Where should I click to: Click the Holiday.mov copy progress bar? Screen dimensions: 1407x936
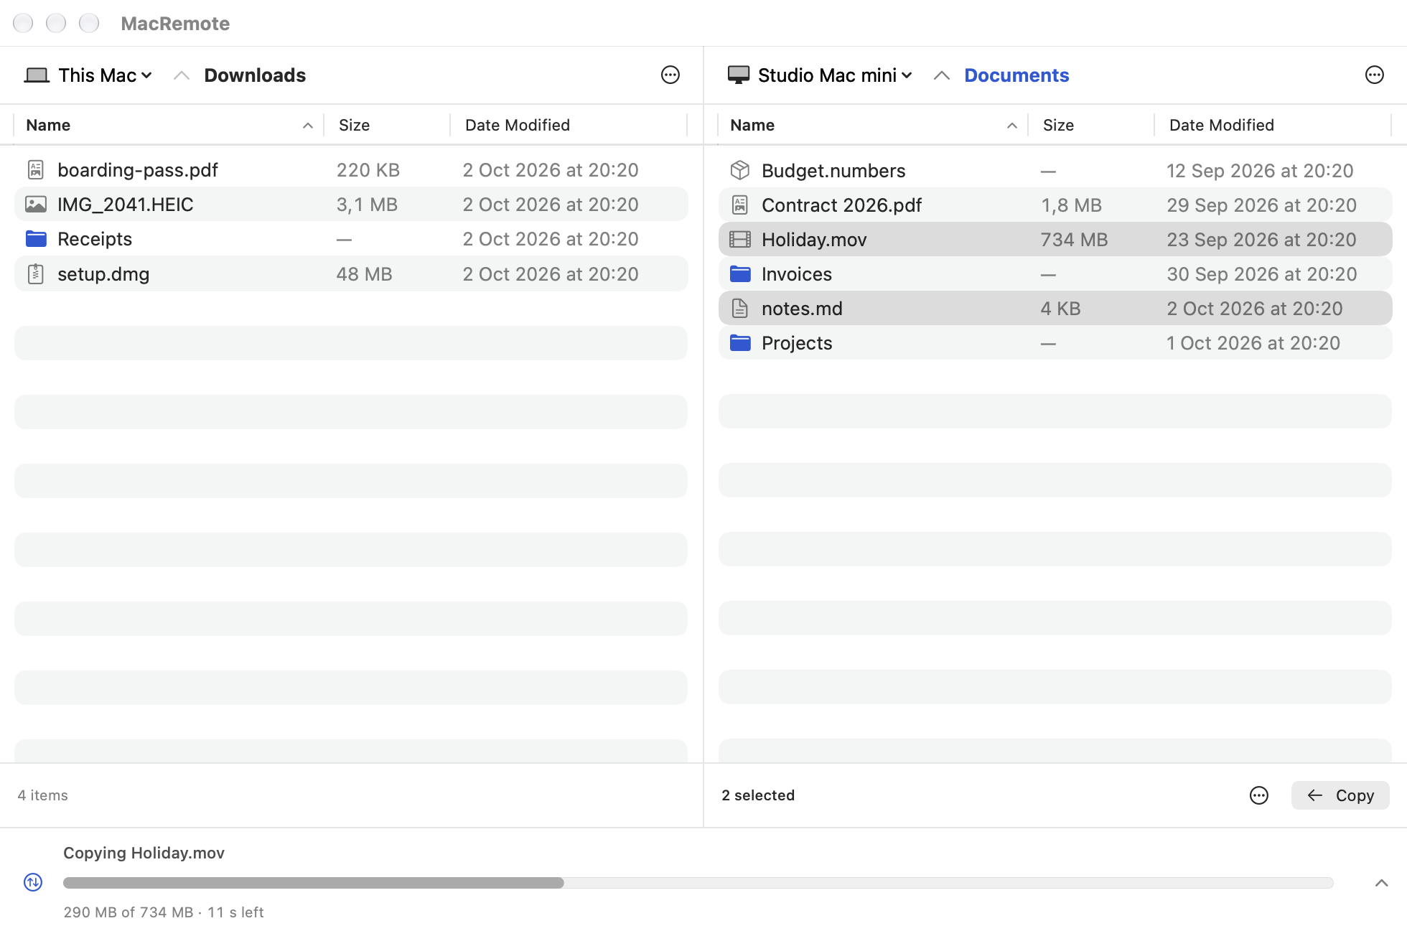tap(698, 883)
